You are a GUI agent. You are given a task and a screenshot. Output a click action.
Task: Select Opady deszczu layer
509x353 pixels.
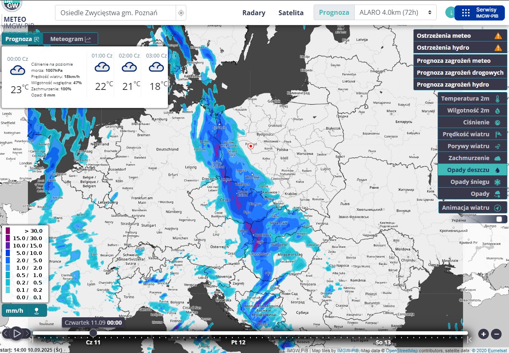point(472,170)
